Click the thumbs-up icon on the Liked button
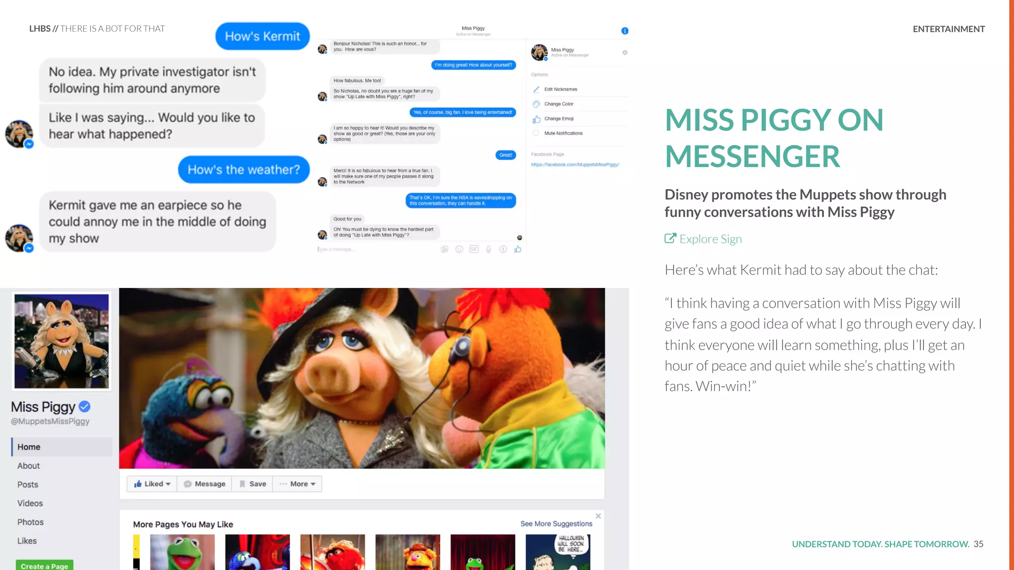 (138, 484)
